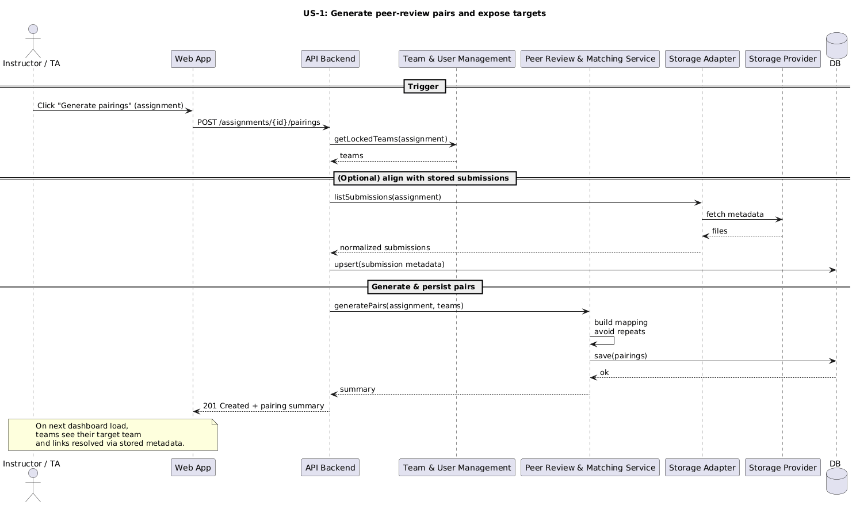Click the folded corner of the yellow note
856x505 pixels.
click(213, 423)
